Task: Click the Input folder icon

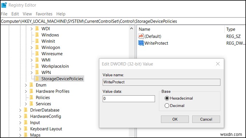Action: [26, 123]
